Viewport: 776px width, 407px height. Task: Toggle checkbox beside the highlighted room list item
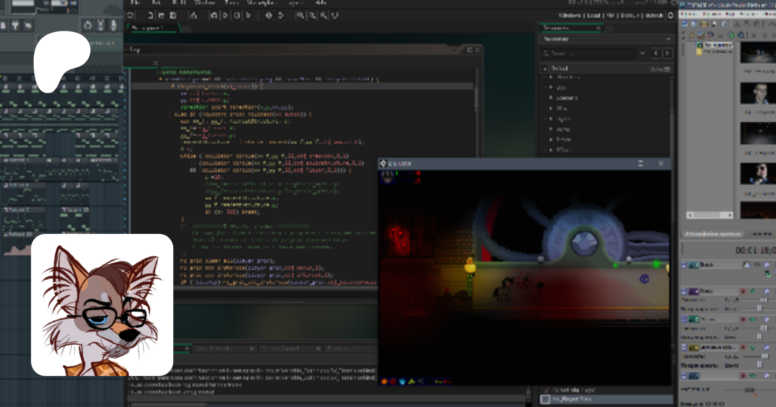[545, 399]
